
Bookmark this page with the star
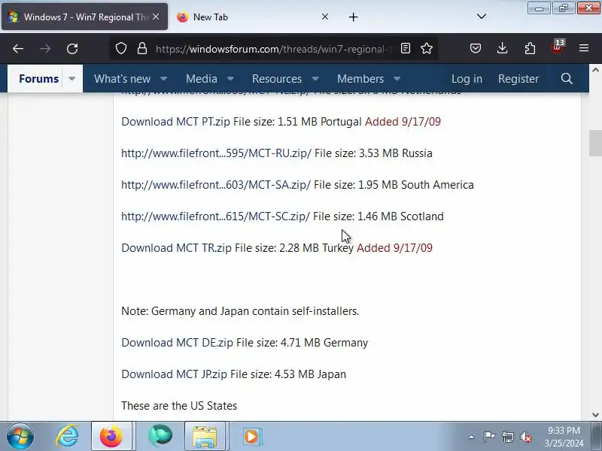point(427,48)
